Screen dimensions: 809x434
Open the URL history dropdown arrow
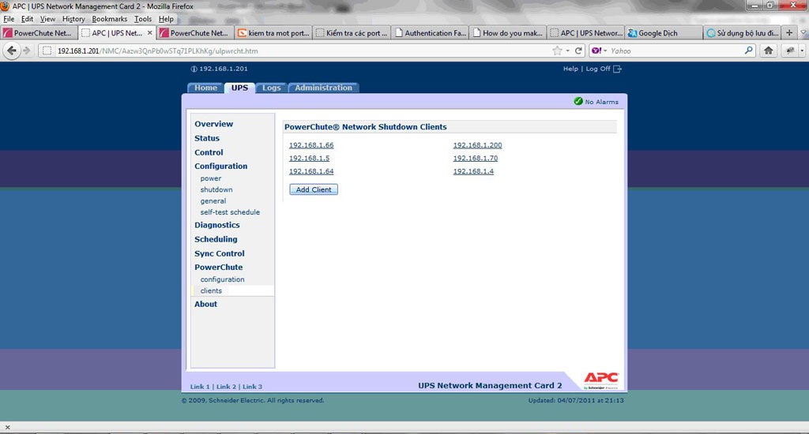click(x=567, y=51)
